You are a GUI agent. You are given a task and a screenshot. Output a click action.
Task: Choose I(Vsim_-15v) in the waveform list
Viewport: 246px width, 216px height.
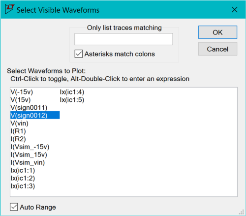coord(30,147)
